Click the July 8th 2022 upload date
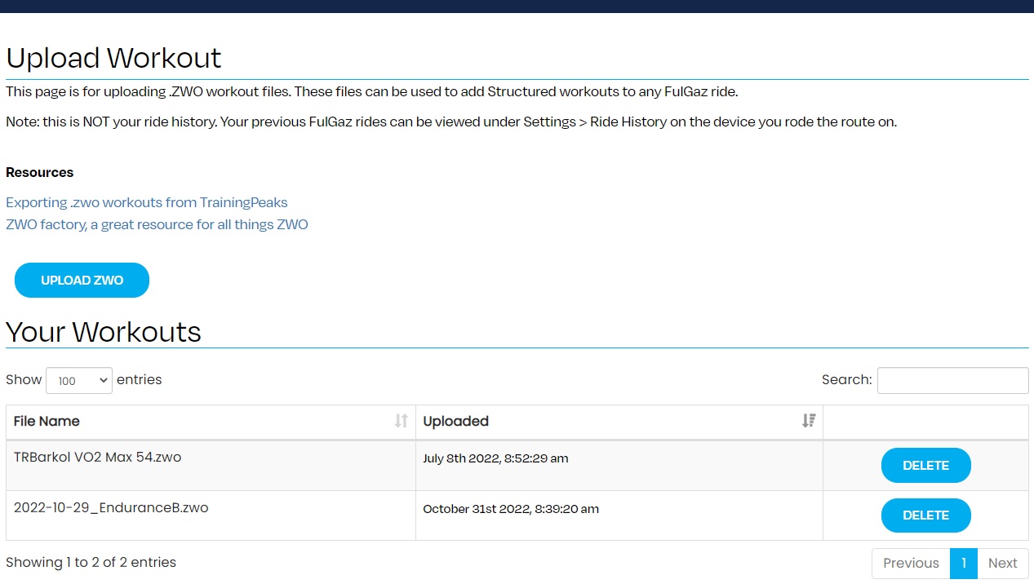The width and height of the screenshot is (1034, 584). [x=495, y=458]
